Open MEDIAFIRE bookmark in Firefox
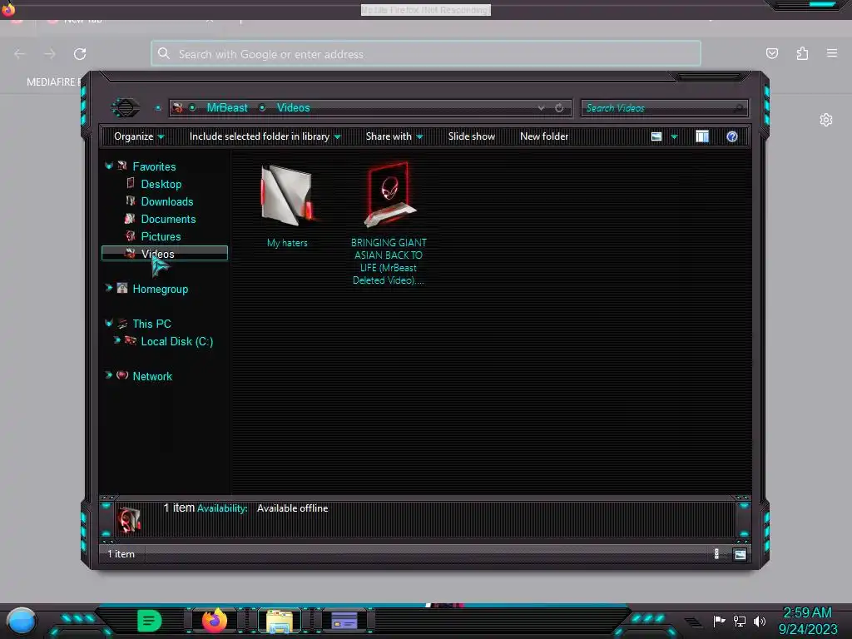Viewport: 852px width, 639px height. [53, 82]
